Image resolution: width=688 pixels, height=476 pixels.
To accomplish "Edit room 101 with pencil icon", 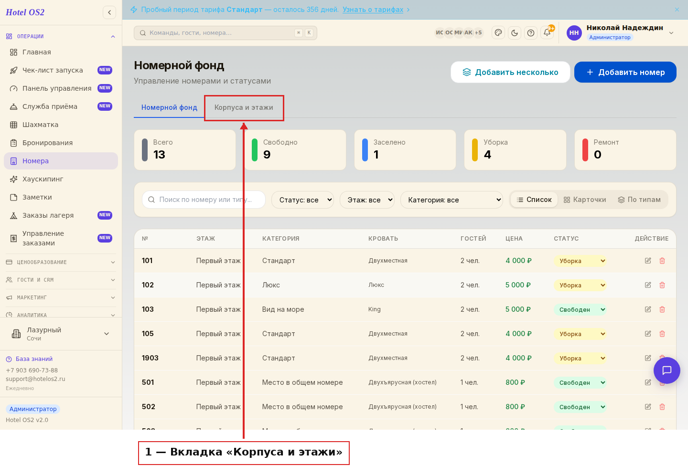I will (x=648, y=261).
